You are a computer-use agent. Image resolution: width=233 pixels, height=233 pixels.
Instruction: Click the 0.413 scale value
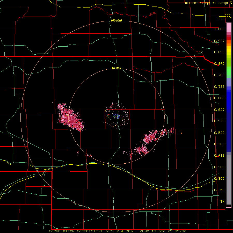click(x=219, y=156)
